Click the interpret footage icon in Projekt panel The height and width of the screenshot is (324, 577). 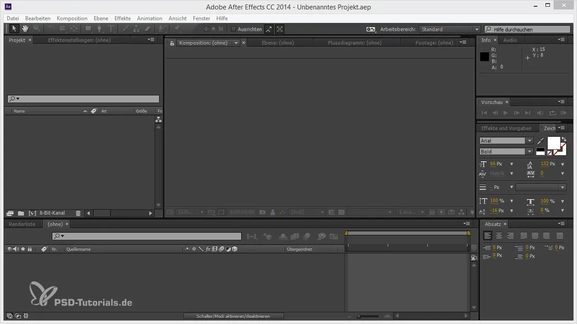(10, 213)
